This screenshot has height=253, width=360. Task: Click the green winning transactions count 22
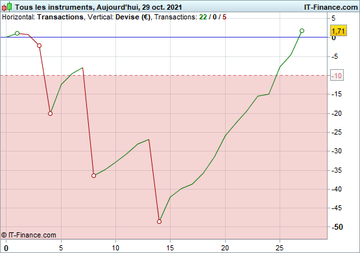tap(203, 17)
